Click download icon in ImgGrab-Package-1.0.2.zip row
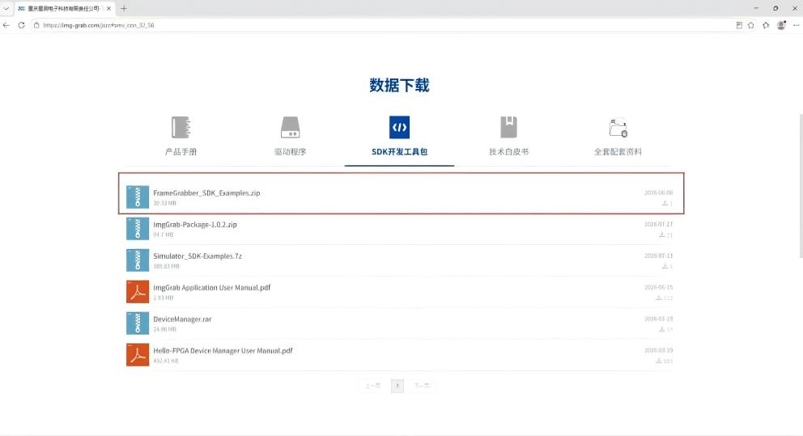Image resolution: width=803 pixels, height=436 pixels. [661, 235]
